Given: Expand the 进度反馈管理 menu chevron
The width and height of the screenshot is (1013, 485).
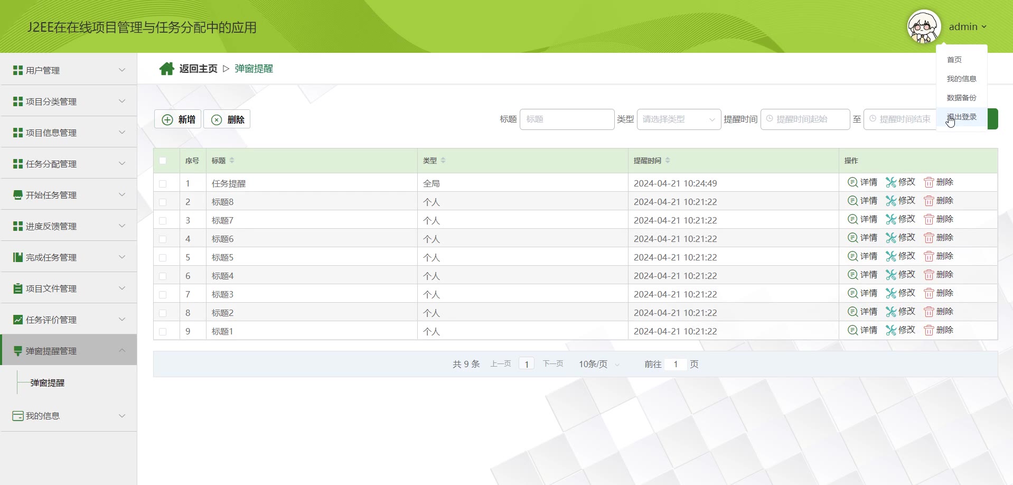Looking at the screenshot, I should coord(122,226).
